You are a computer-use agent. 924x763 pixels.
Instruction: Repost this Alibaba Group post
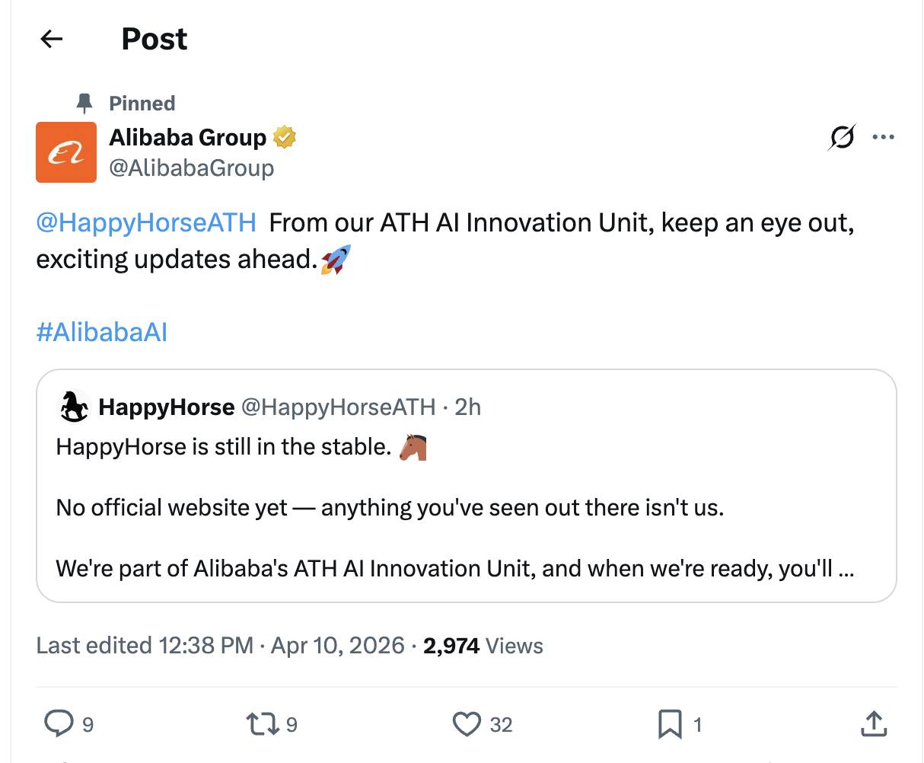pos(263,723)
